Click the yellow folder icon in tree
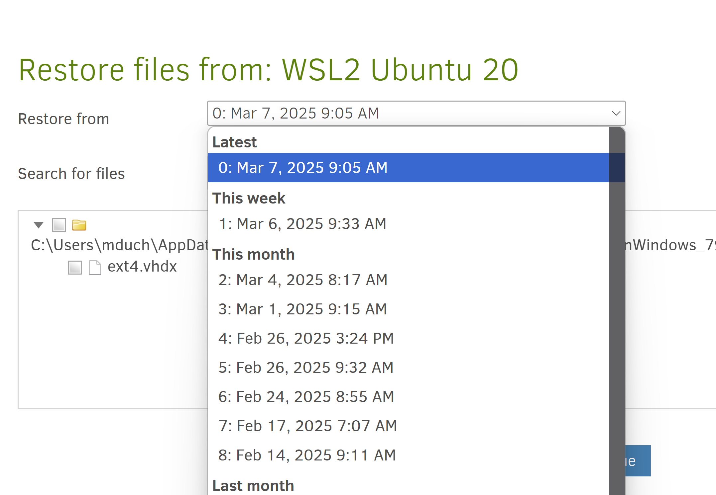Image resolution: width=716 pixels, height=495 pixels. 79,225
